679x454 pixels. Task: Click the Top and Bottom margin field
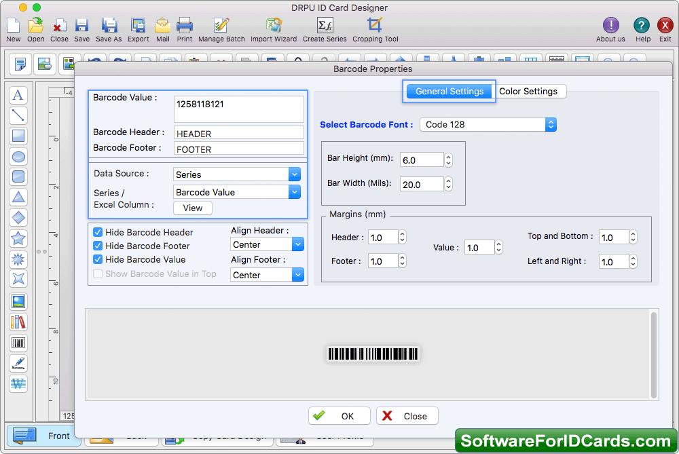click(x=614, y=237)
